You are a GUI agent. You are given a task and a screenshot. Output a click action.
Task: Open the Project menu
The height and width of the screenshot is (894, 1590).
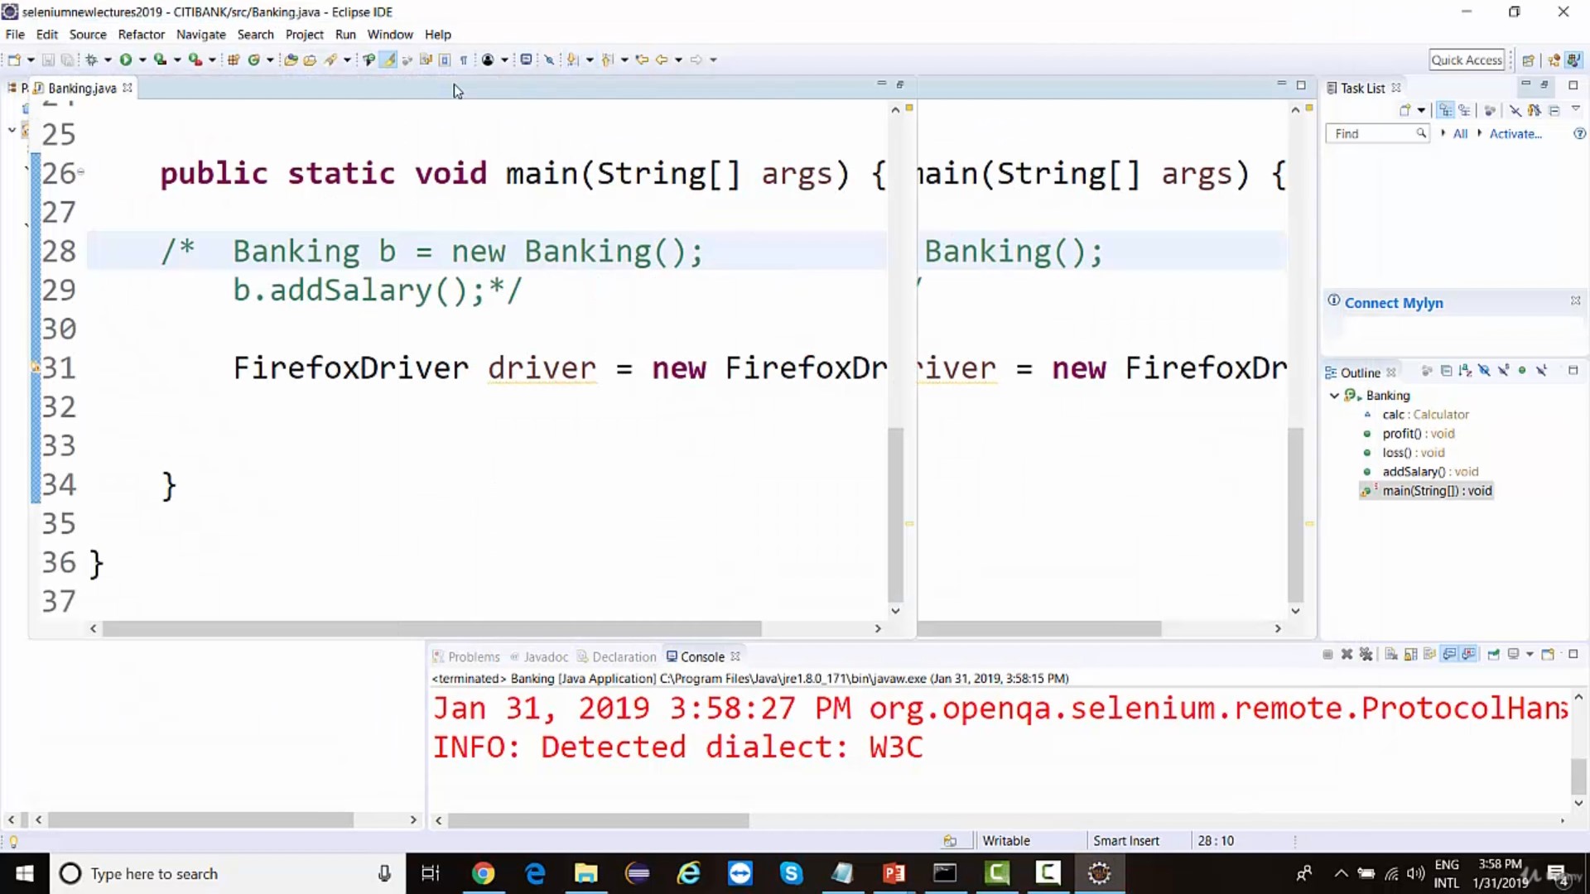tap(304, 35)
